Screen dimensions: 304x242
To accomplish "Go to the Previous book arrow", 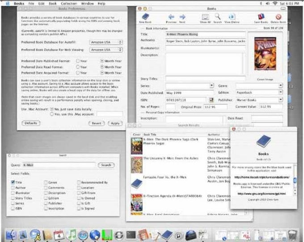I will coord(171,17).
